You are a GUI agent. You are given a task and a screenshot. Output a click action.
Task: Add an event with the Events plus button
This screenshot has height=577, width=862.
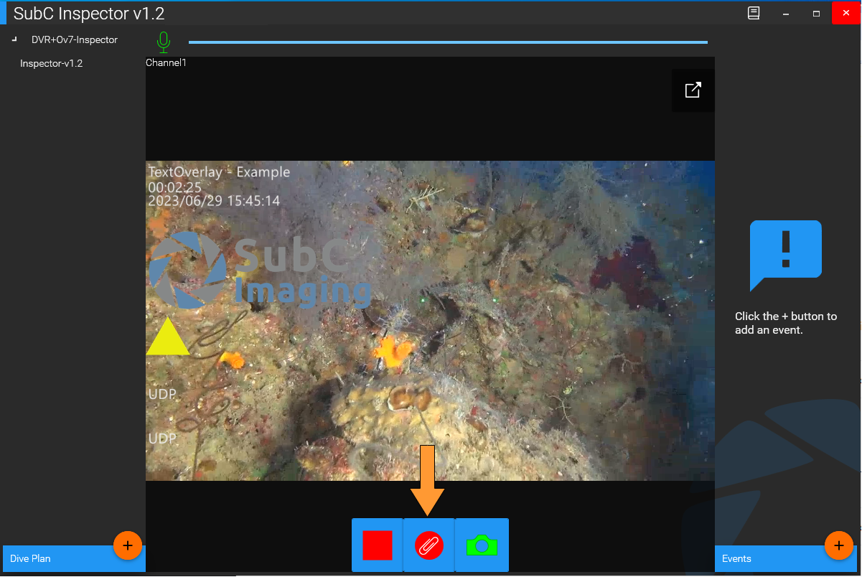tap(838, 545)
